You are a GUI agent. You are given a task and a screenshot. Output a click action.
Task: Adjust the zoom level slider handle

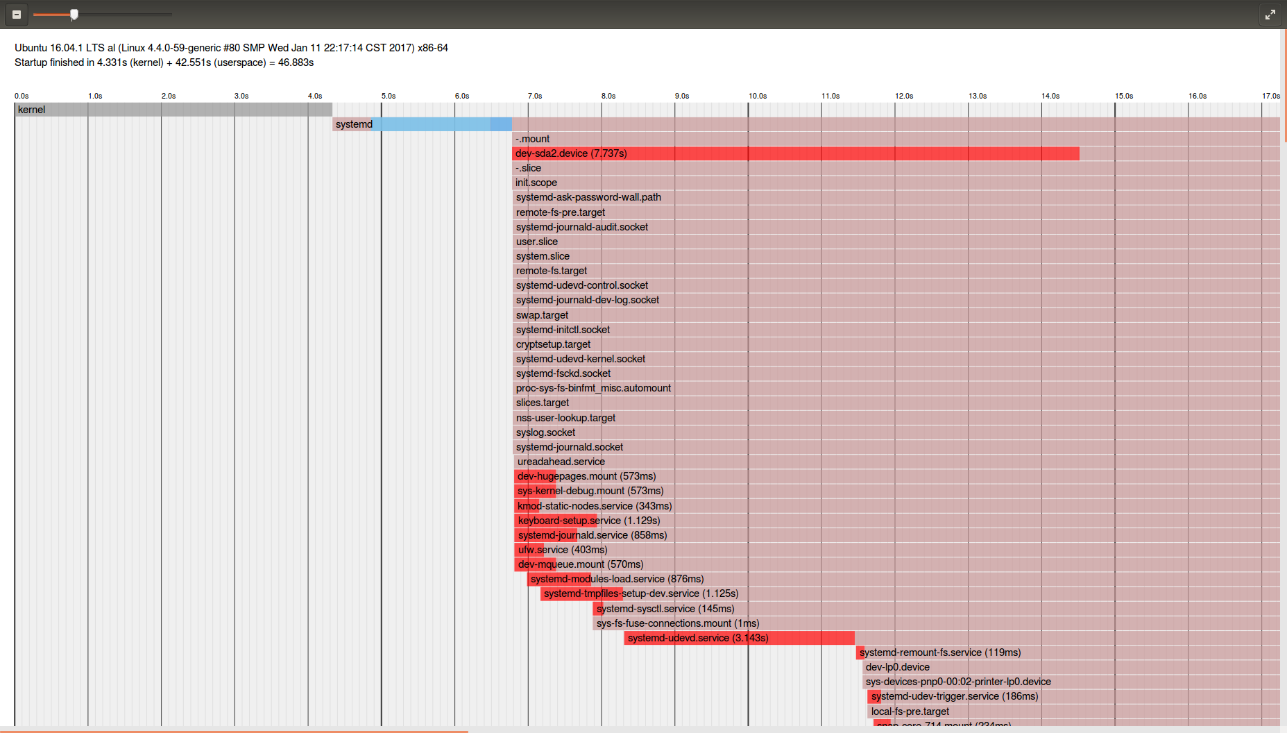pos(74,14)
